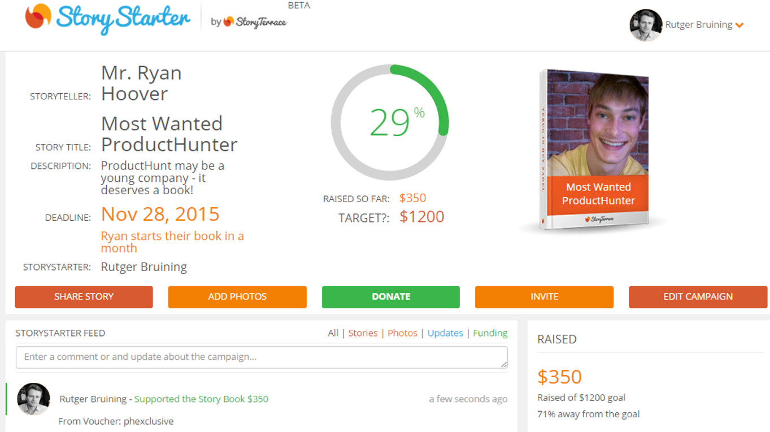
Task: Click the BETA label beside the logo
Action: [298, 6]
